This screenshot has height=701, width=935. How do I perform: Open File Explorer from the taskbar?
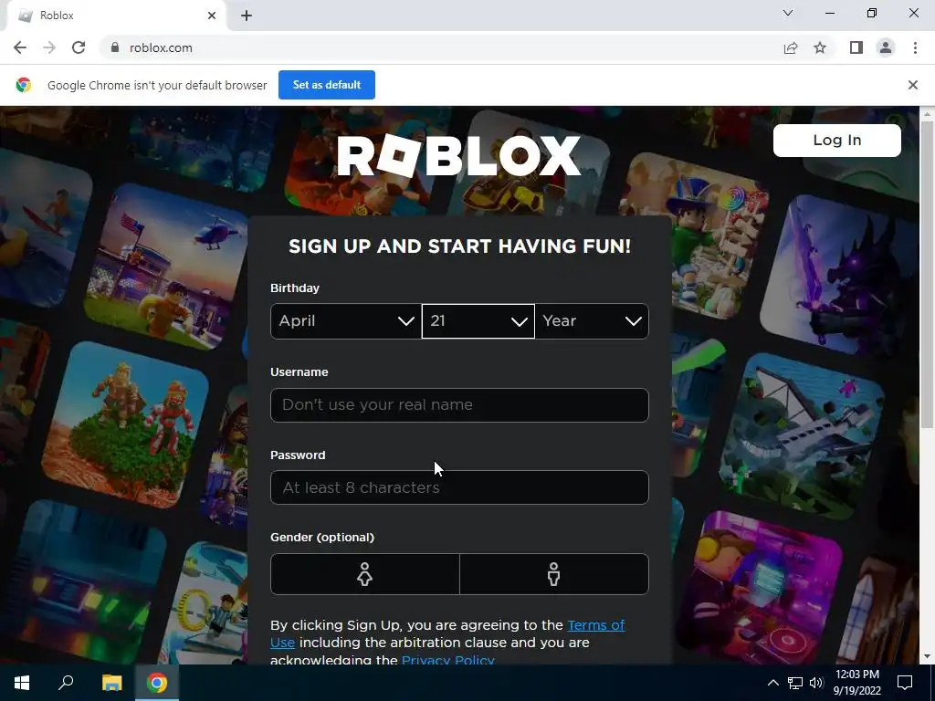111,683
